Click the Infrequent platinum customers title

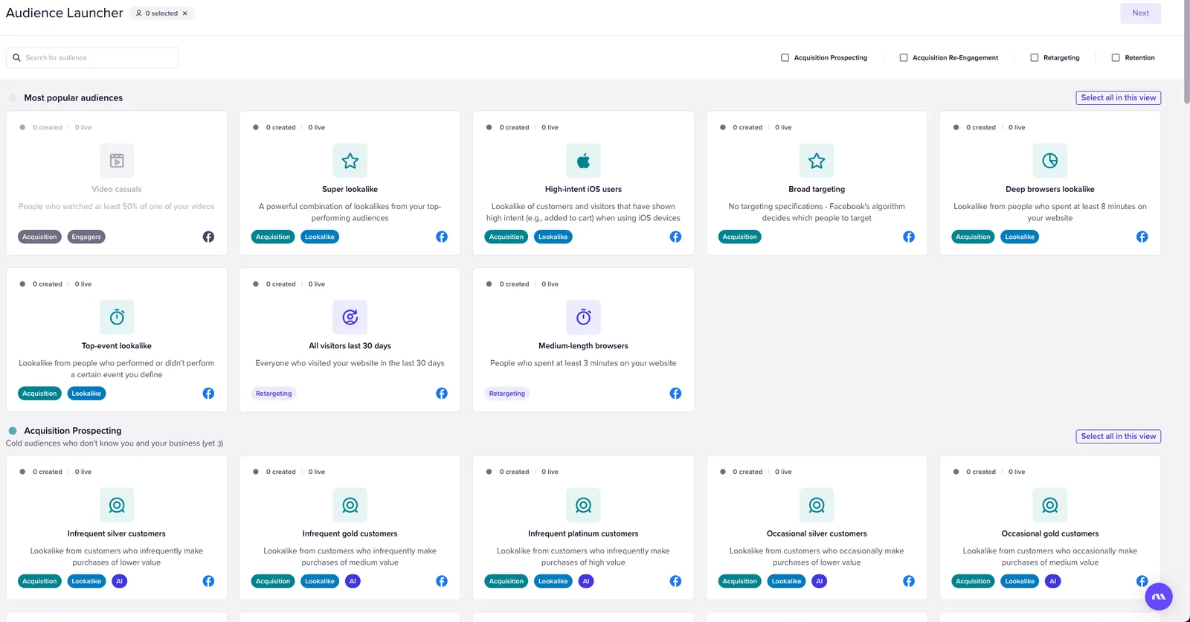(583, 533)
